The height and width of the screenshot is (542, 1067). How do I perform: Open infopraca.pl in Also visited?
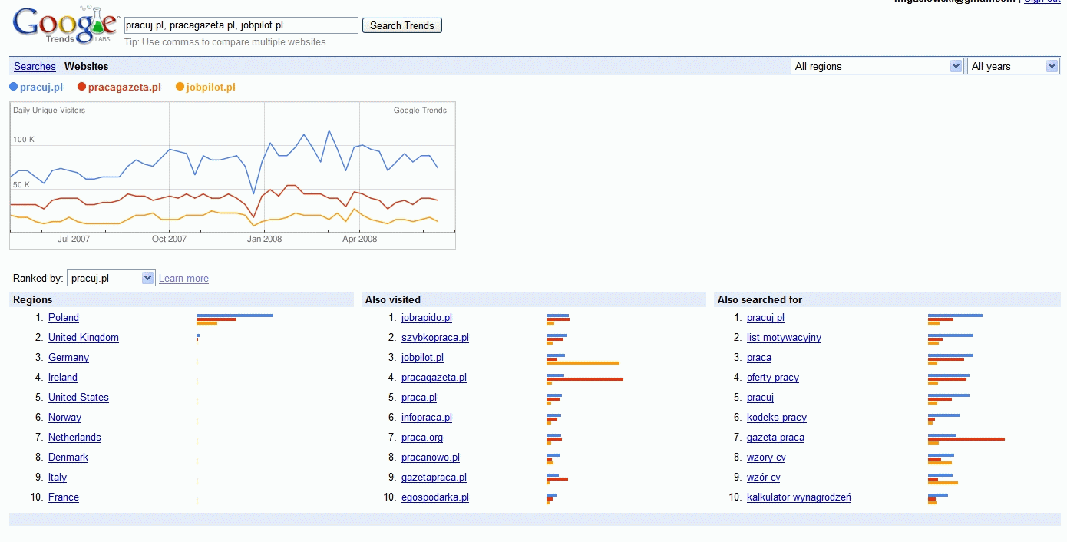[x=427, y=418]
